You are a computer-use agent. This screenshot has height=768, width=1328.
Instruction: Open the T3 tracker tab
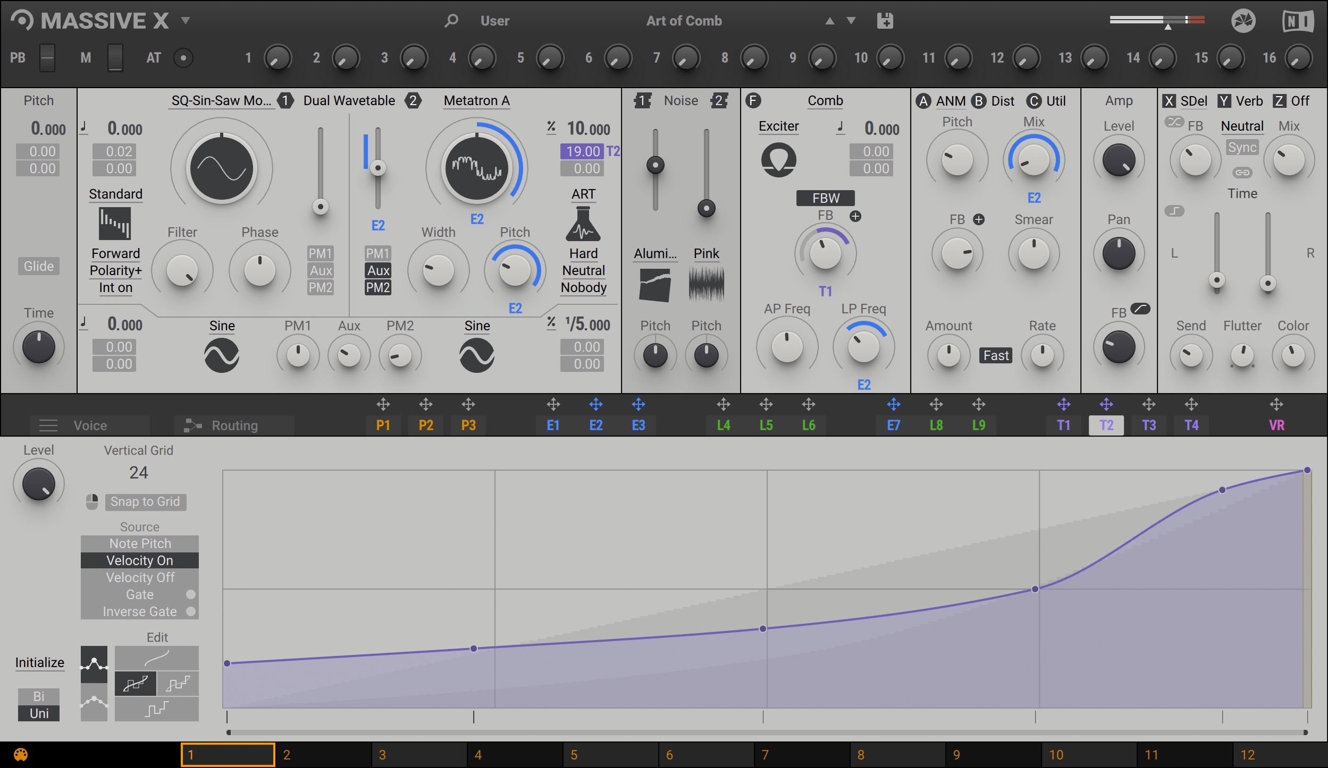pyautogui.click(x=1149, y=425)
